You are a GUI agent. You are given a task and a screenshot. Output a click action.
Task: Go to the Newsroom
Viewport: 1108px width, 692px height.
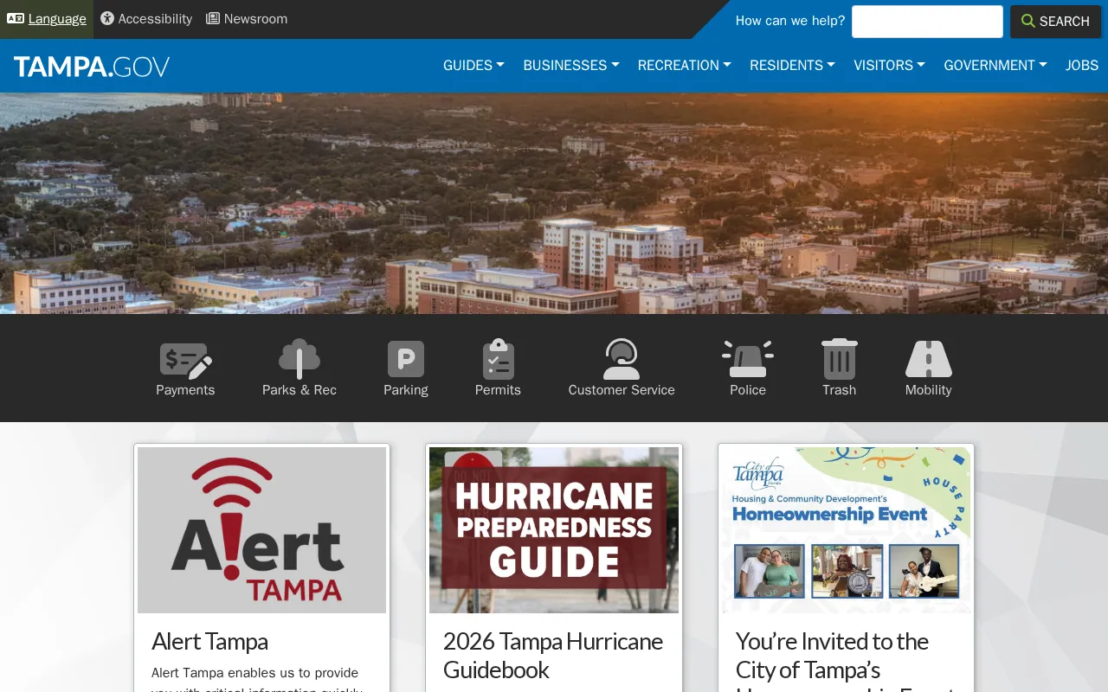pyautogui.click(x=247, y=19)
